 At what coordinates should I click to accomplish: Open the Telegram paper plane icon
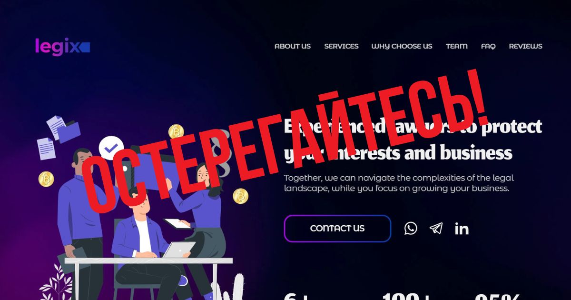(436, 228)
